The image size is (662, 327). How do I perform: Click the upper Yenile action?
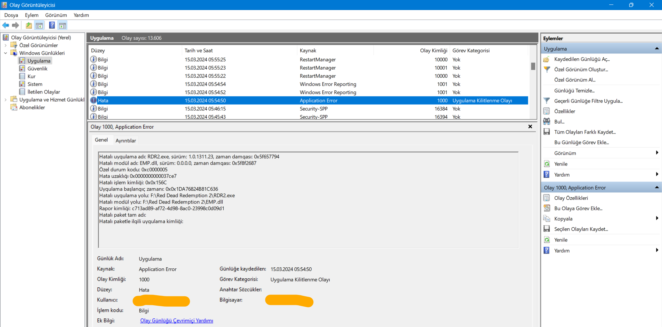point(561,164)
